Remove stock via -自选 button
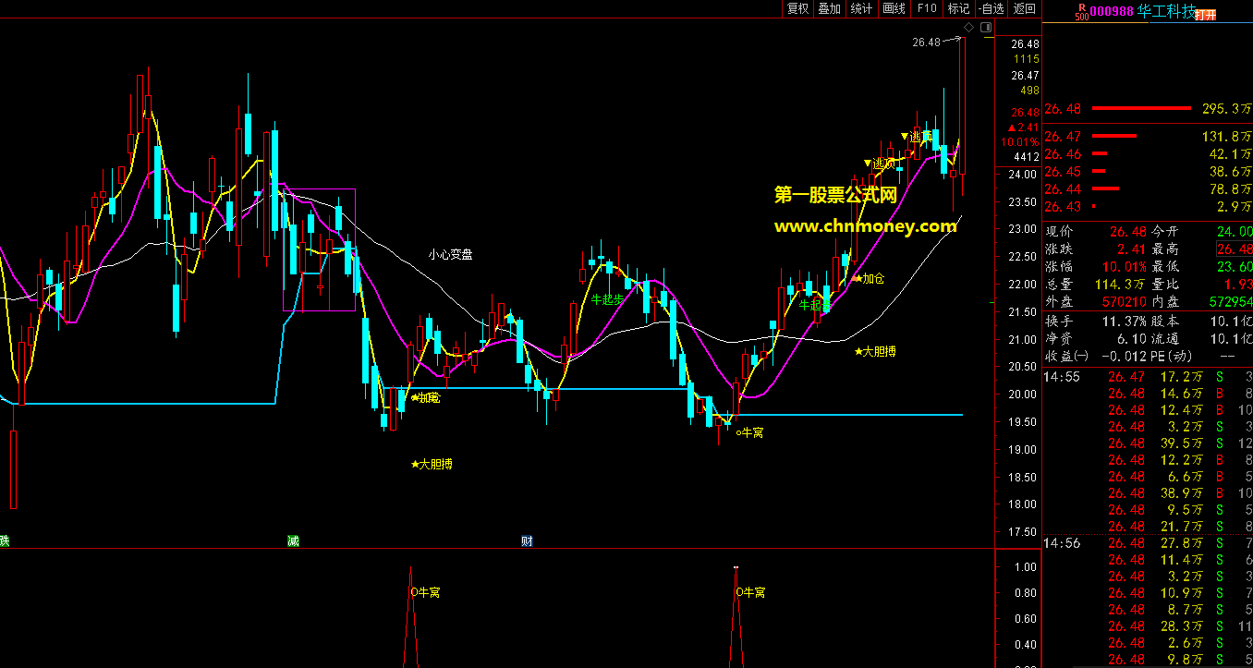The height and width of the screenshot is (668, 1253). (x=991, y=8)
